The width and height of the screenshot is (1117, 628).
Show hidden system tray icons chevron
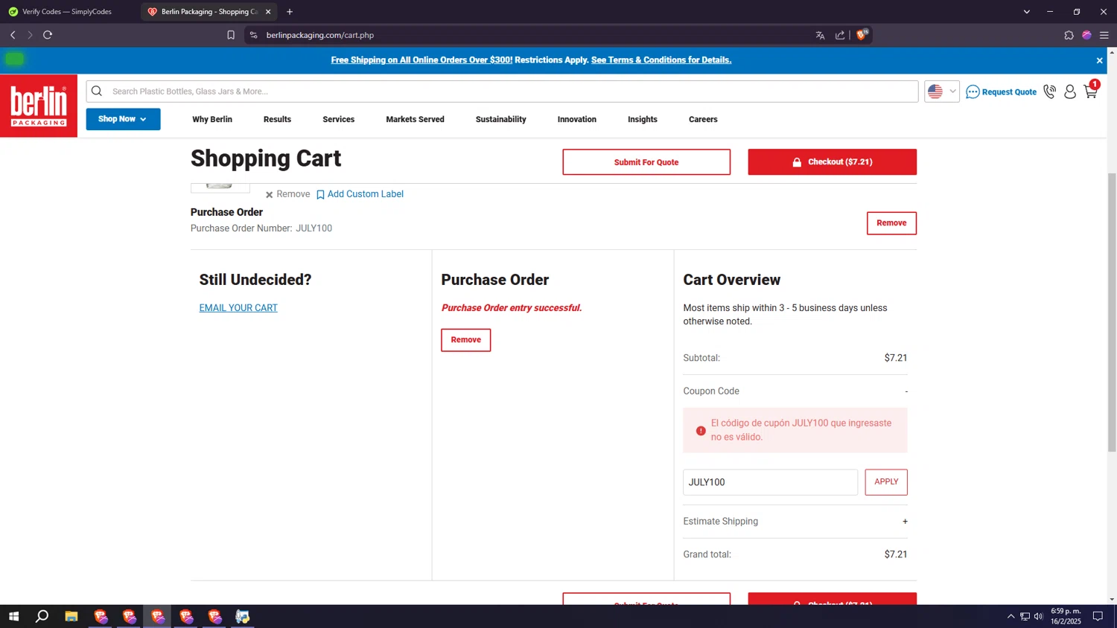[x=1011, y=616]
